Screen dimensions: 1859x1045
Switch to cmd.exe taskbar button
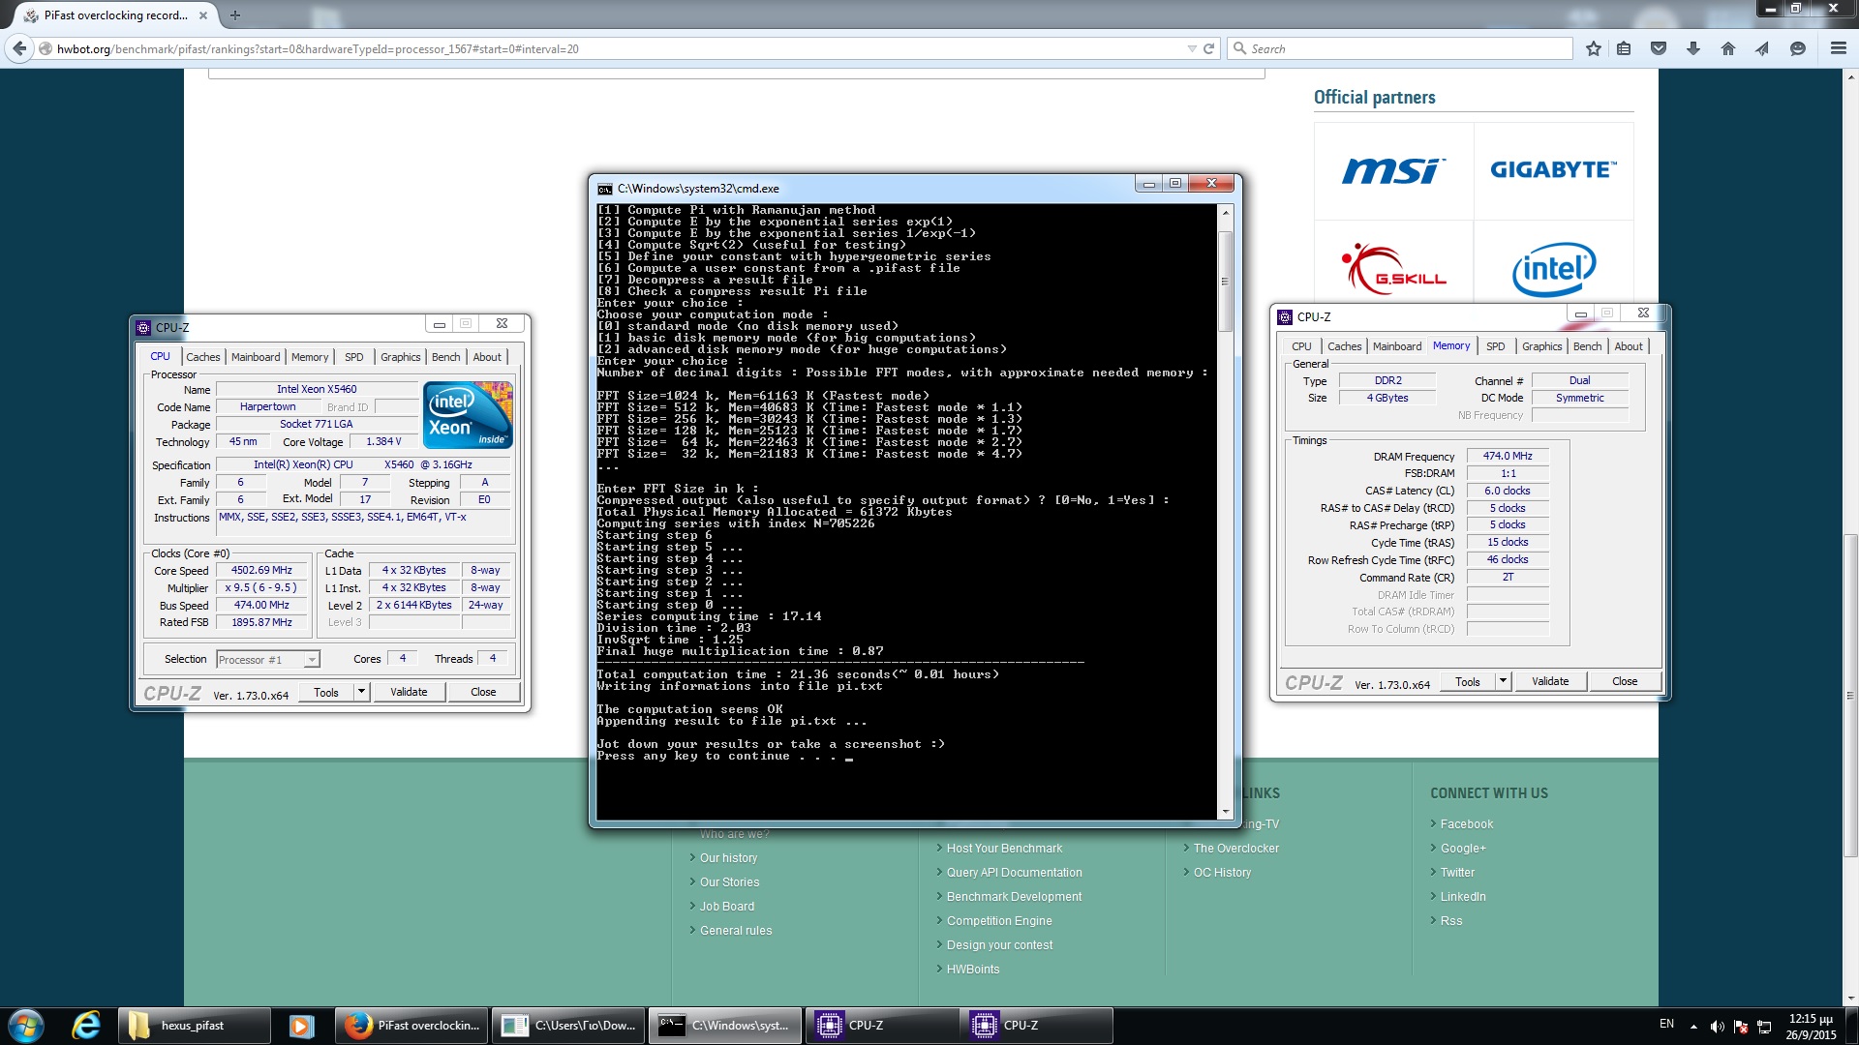[x=725, y=1026]
